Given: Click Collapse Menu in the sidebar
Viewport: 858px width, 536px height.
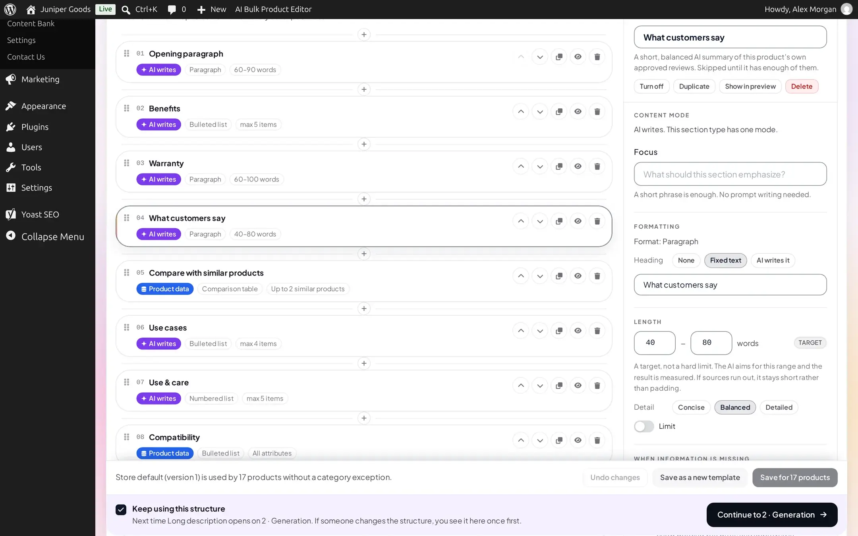Looking at the screenshot, I should click(x=48, y=237).
